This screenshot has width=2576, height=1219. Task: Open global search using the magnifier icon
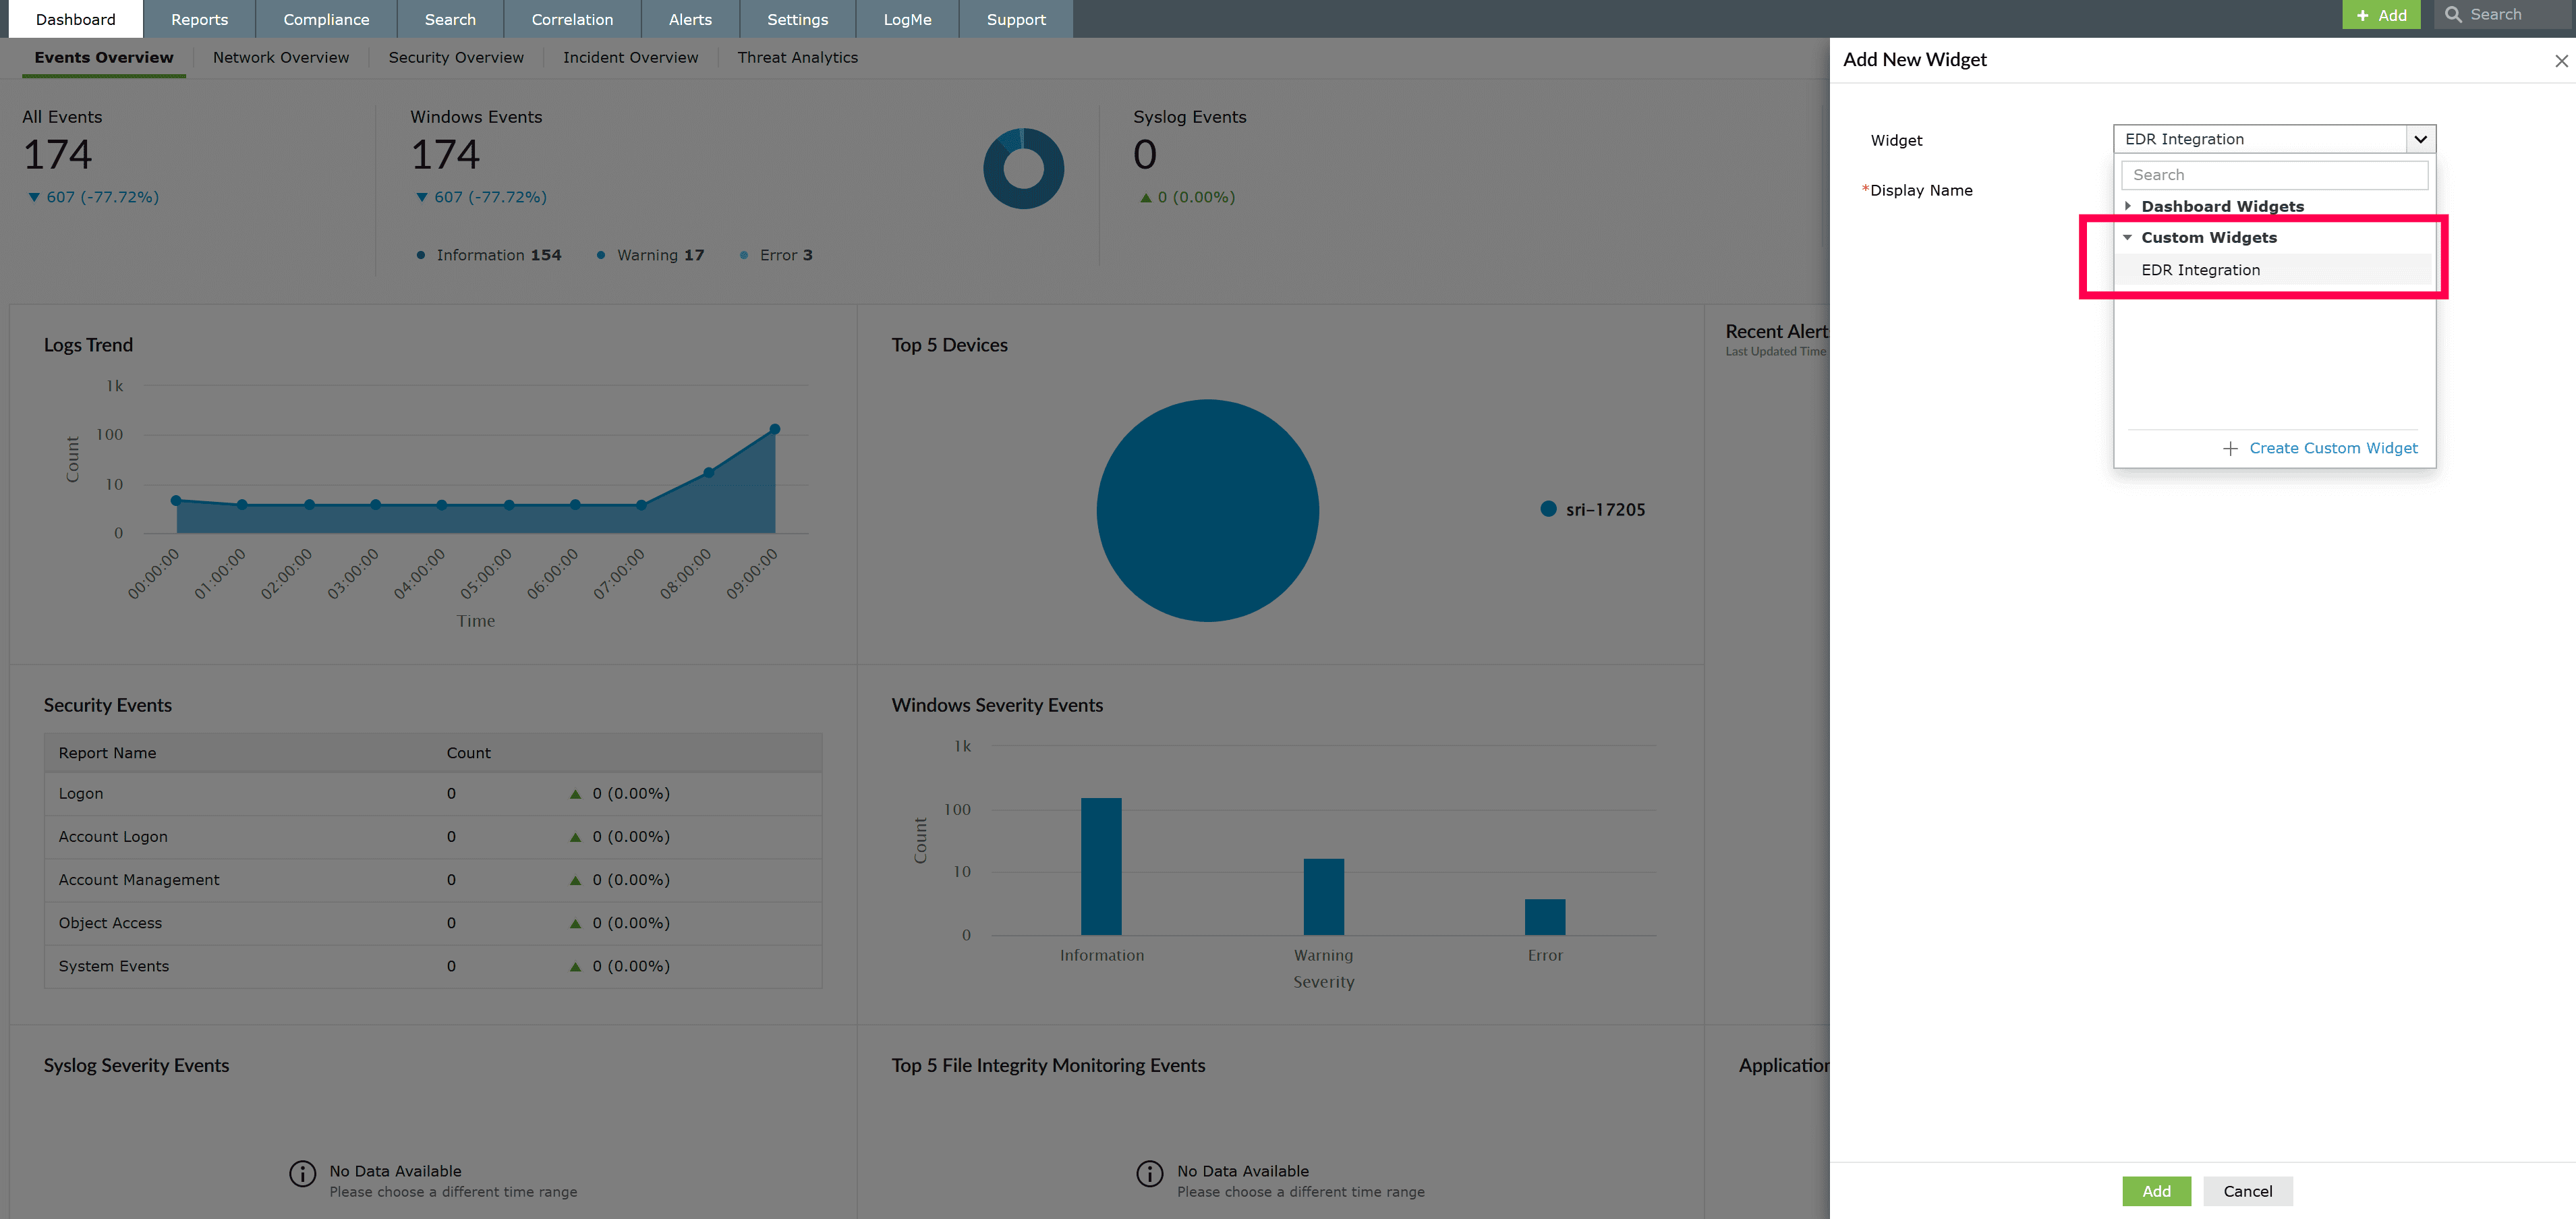click(2453, 14)
